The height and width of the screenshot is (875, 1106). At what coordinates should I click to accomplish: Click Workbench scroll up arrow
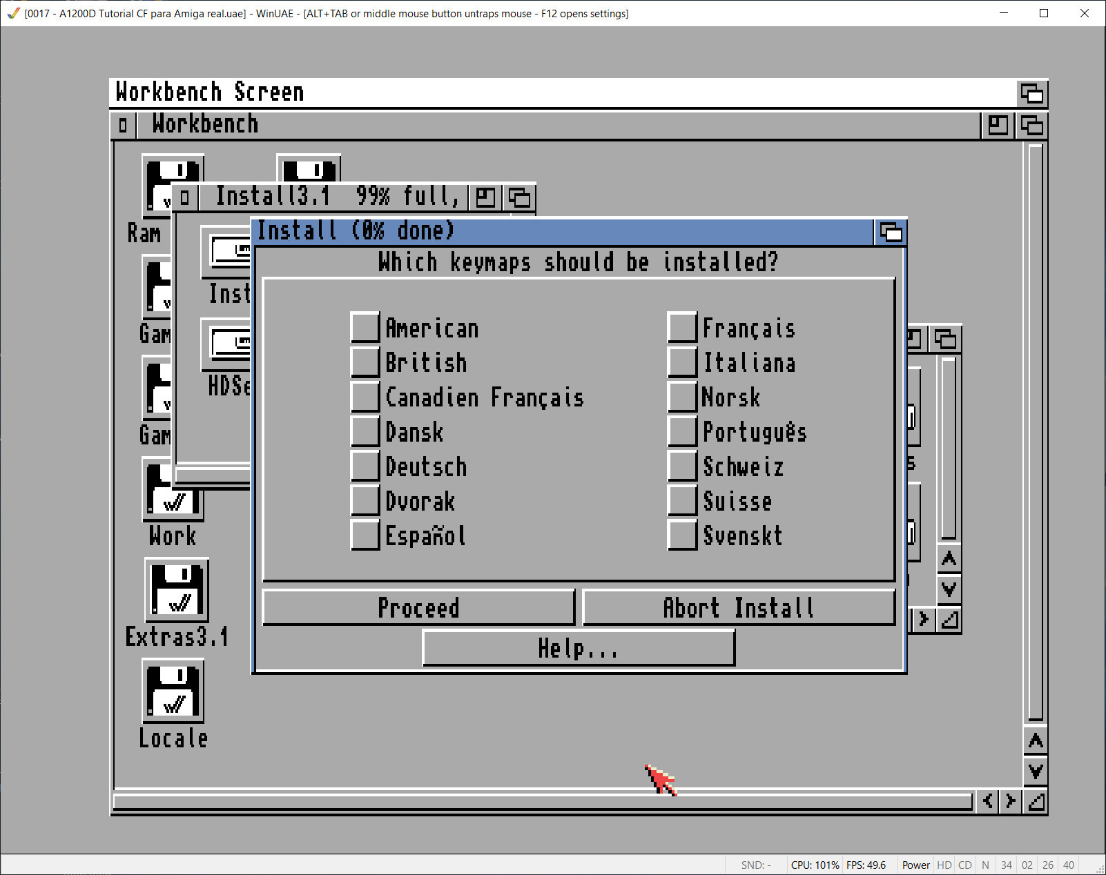[x=1036, y=741]
